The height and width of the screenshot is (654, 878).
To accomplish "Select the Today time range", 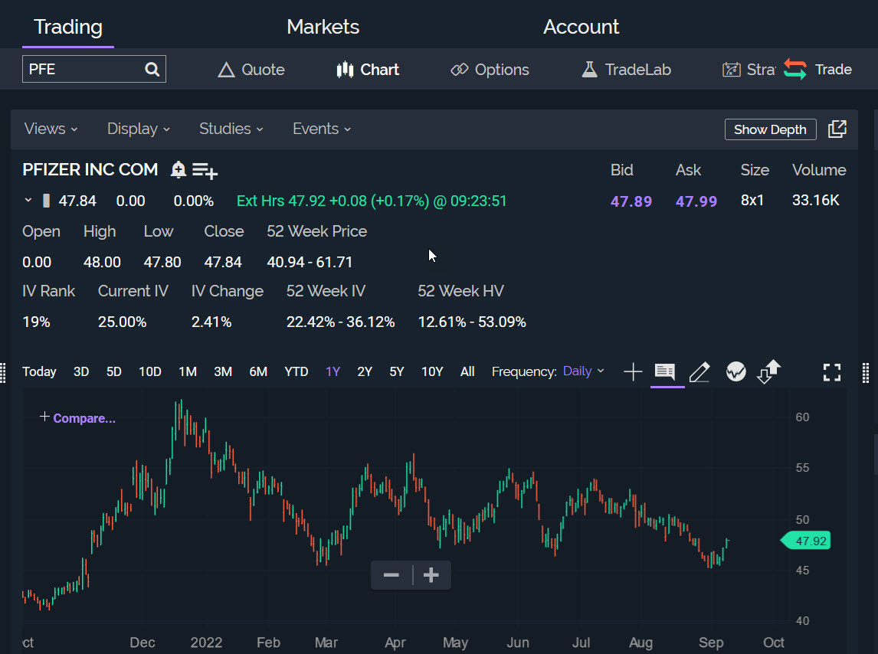I will 39,371.
